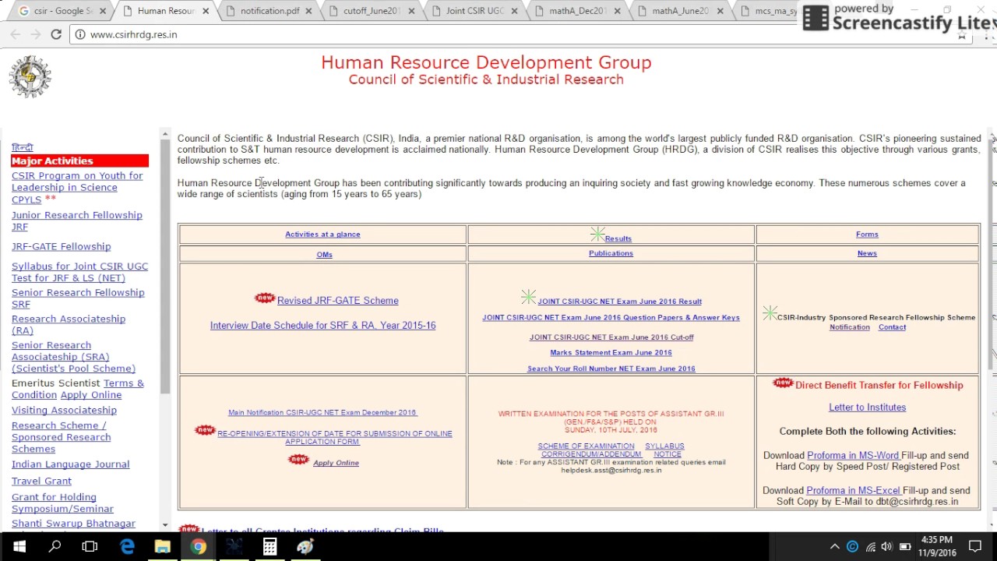997x561 pixels.
Task: Close the 'csir - Google' tab
Action: point(102,11)
